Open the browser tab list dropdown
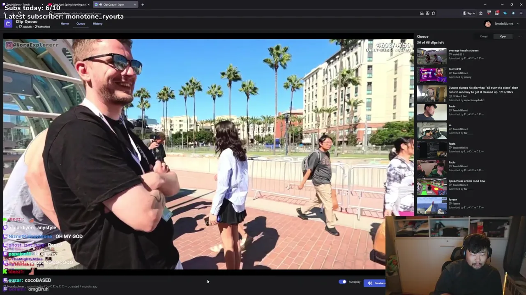526x295 pixels. (x=485, y=5)
